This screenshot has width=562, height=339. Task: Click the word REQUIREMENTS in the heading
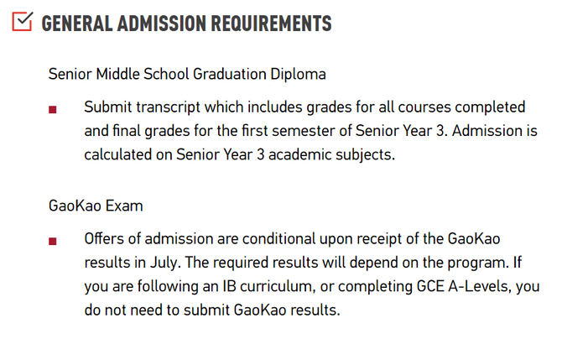pos(271,23)
